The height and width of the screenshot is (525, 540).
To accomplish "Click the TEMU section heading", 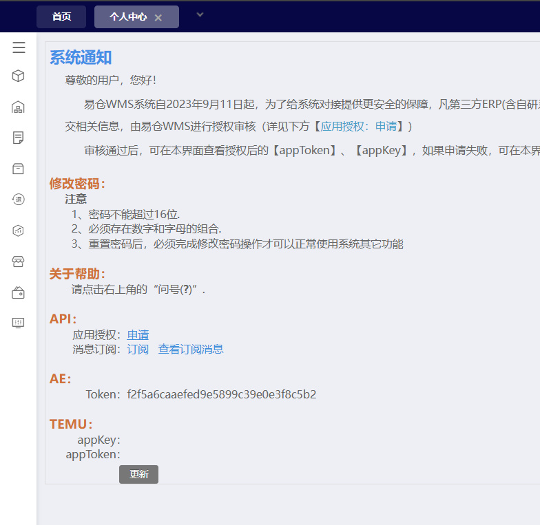I will pyautogui.click(x=72, y=424).
